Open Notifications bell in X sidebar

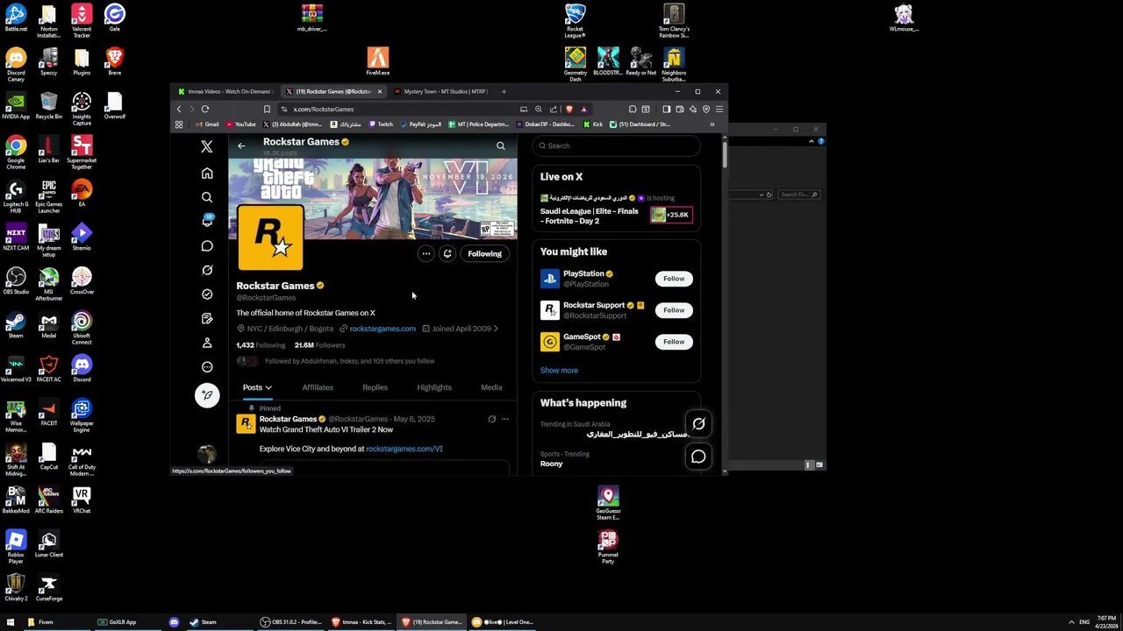click(x=207, y=221)
